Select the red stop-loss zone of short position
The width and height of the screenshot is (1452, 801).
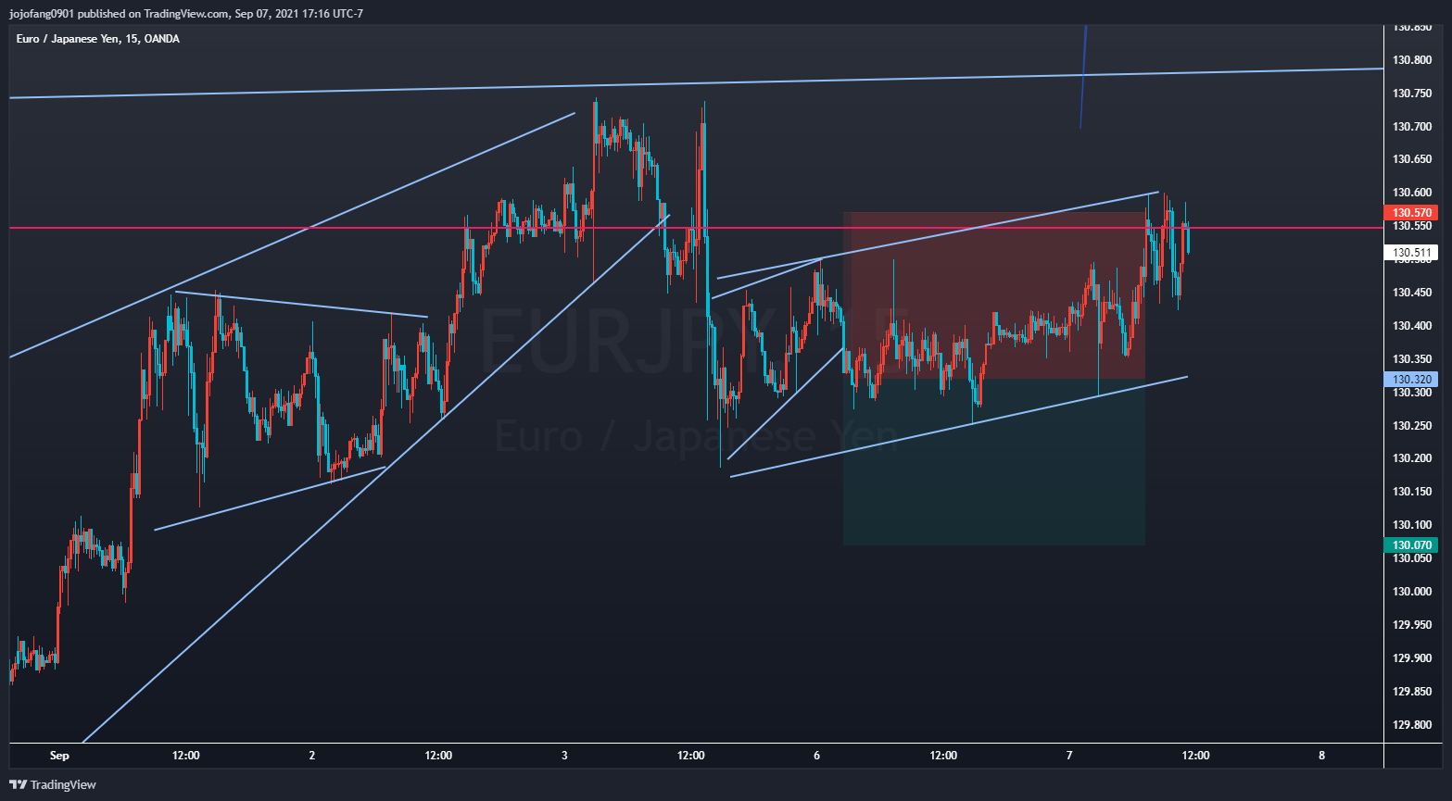[x=994, y=295]
